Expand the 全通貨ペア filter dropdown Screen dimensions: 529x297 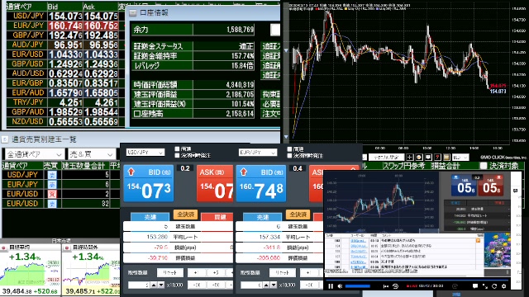pos(34,154)
